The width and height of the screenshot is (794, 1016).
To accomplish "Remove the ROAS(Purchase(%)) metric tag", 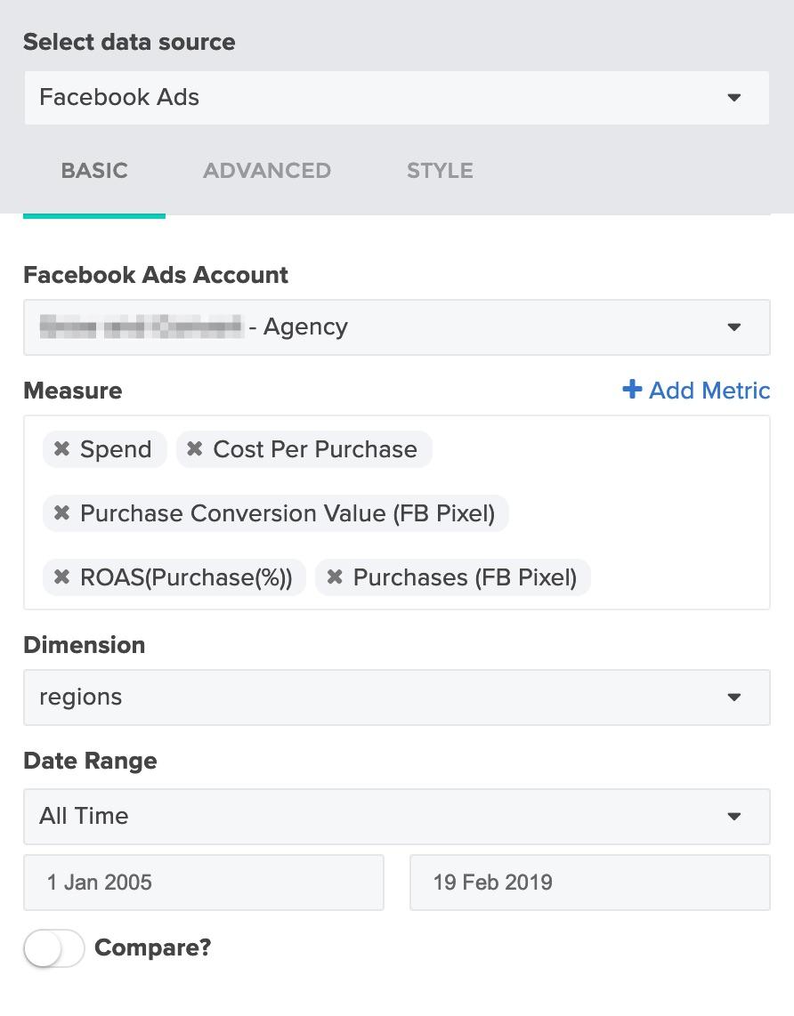I will coord(61,577).
